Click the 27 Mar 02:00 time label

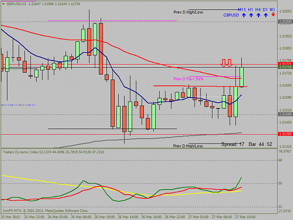tap(198, 217)
